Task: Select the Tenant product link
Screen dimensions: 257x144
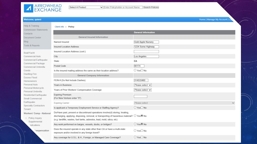Action: pyautogui.click(x=27, y=109)
